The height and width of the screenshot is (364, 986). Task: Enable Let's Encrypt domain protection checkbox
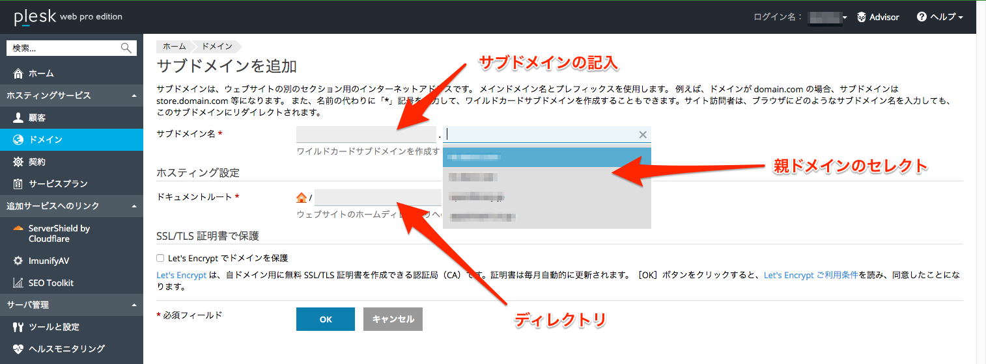click(x=160, y=258)
